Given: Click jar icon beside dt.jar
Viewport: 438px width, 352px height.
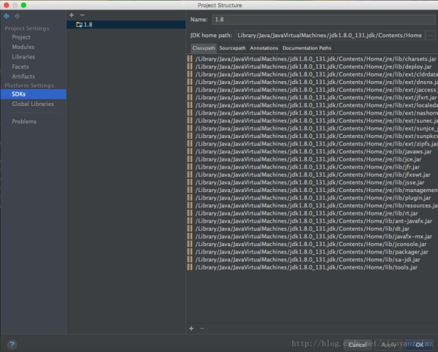Looking at the screenshot, I should point(190,229).
